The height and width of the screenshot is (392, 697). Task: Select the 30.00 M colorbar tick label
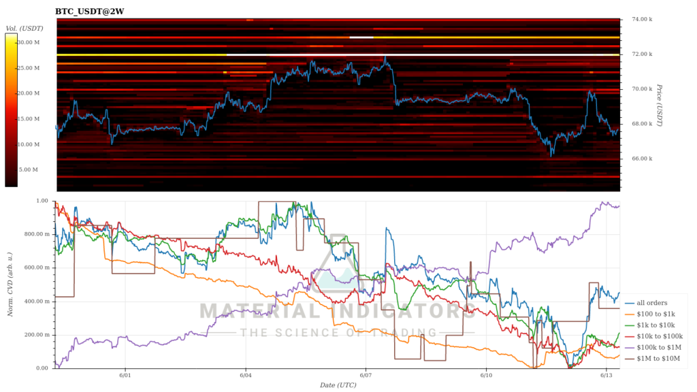click(28, 42)
